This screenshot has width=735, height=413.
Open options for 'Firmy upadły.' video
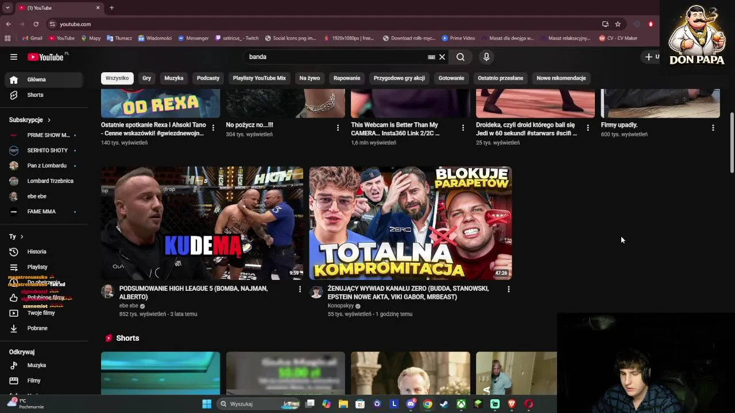(713, 128)
